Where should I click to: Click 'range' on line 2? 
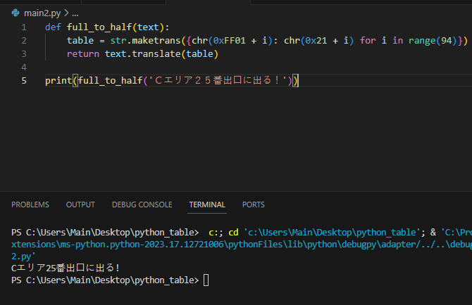tap(422, 41)
